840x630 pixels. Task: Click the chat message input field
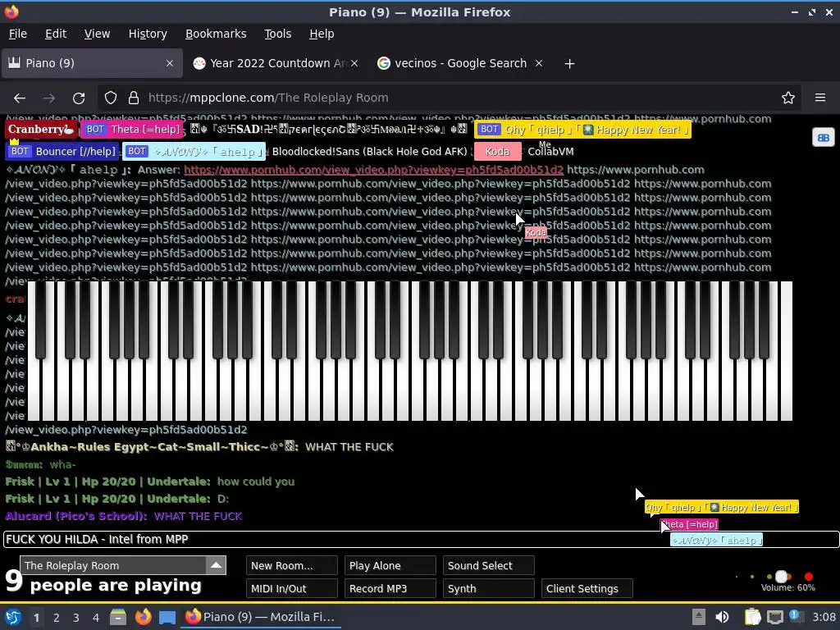click(x=421, y=540)
